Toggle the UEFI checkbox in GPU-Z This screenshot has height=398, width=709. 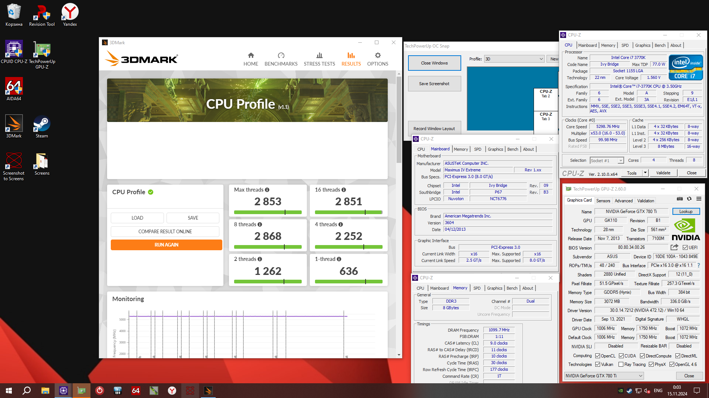point(685,248)
